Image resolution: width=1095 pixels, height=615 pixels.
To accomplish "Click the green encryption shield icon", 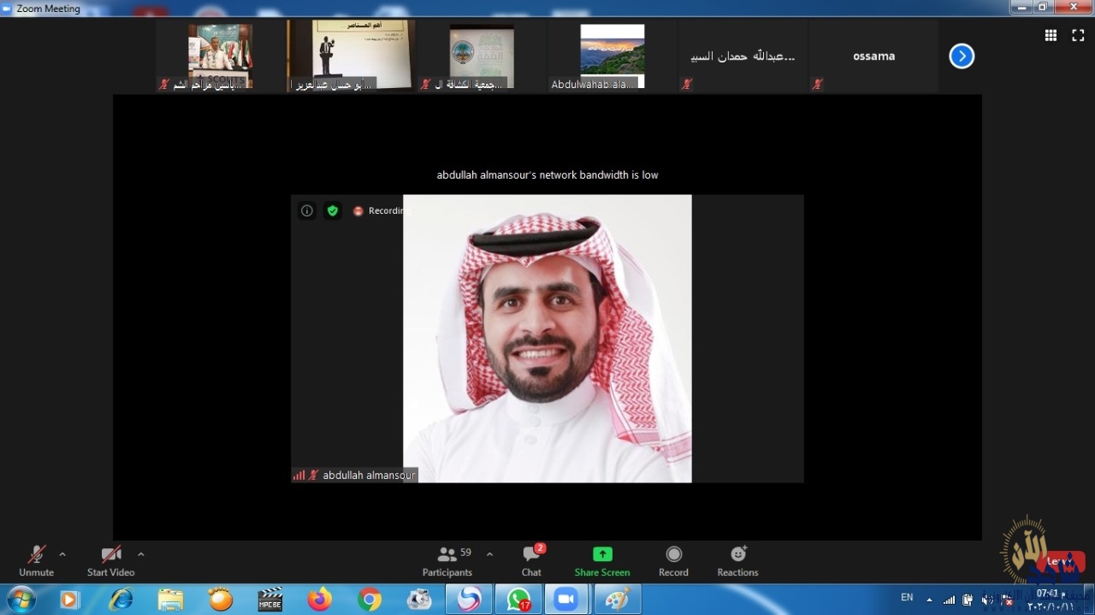I will [x=332, y=210].
